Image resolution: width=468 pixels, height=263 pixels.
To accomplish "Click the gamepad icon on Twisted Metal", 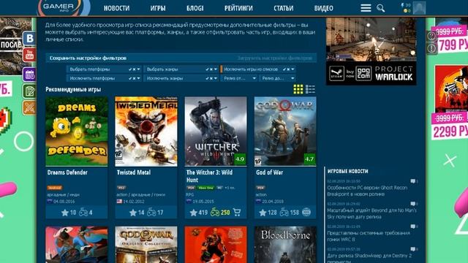I will [151, 213].
